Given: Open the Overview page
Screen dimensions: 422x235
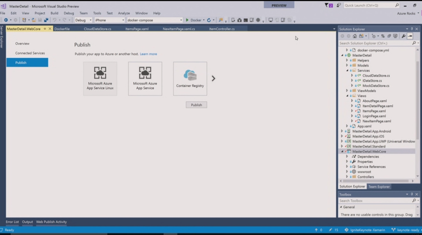Looking at the screenshot, I should pyautogui.click(x=22, y=44).
